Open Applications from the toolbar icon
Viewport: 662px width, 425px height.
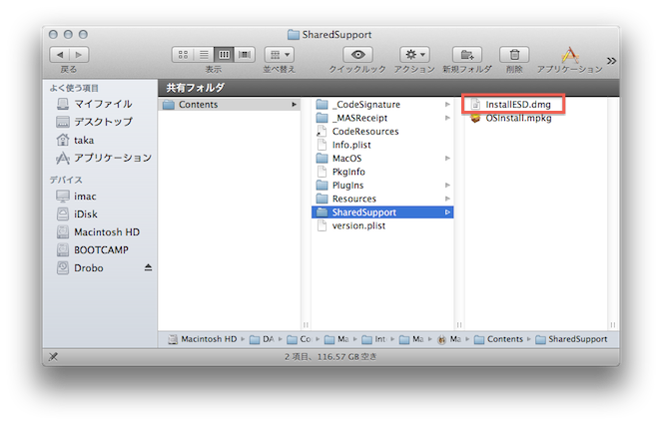pyautogui.click(x=569, y=55)
